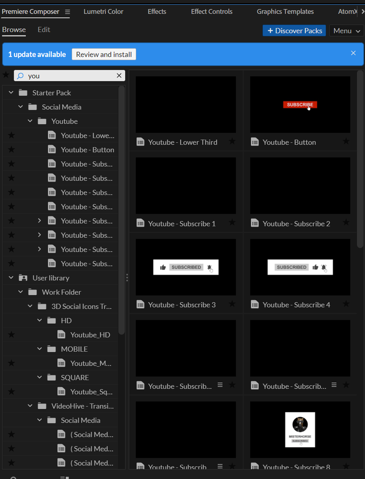Favorite Youtube - Subscribe 2 card with star

tap(346, 222)
